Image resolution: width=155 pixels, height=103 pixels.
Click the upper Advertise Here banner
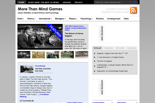pyautogui.click(x=101, y=33)
